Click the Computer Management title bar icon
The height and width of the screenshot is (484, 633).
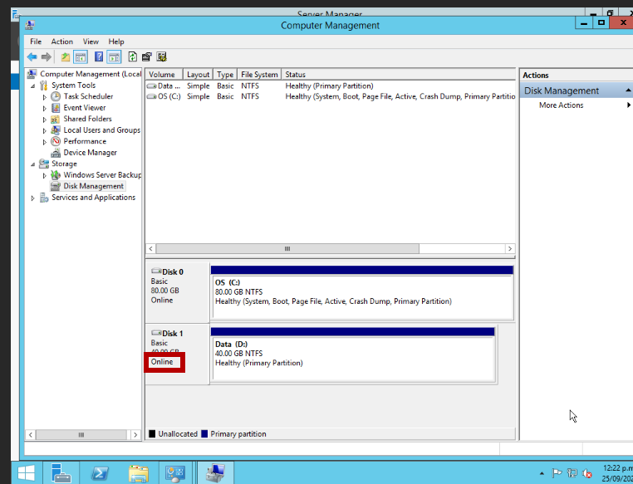click(30, 25)
